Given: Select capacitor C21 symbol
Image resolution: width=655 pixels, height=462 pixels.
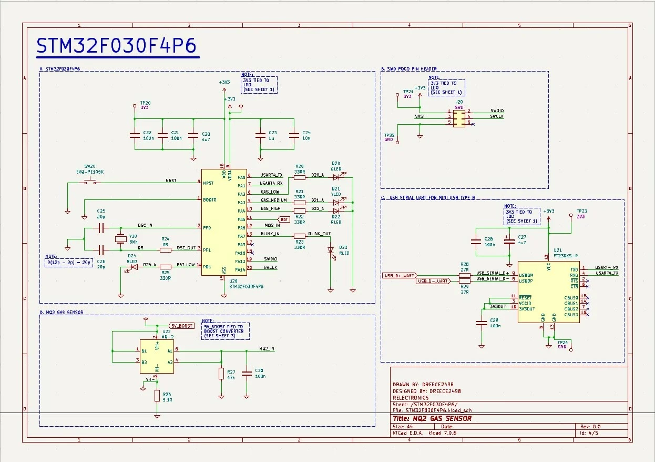Looking at the screenshot, I should point(163,135).
